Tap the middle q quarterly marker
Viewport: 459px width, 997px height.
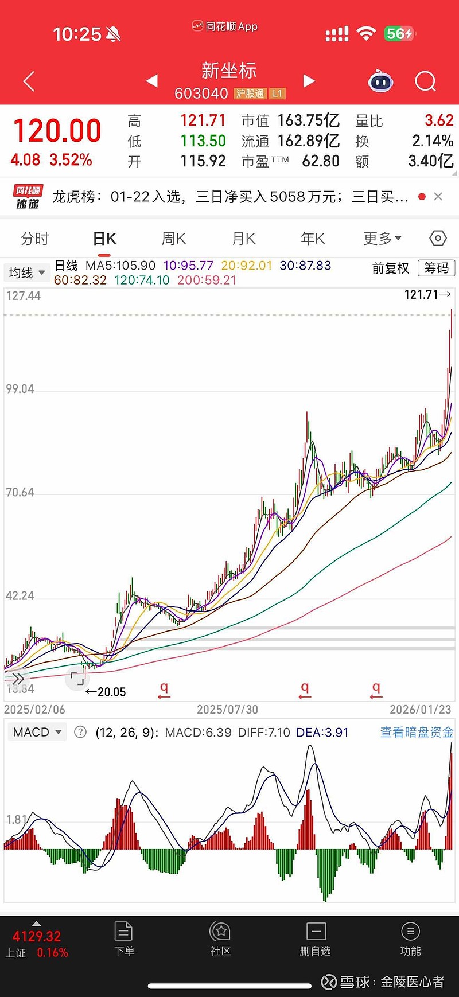pos(305,690)
